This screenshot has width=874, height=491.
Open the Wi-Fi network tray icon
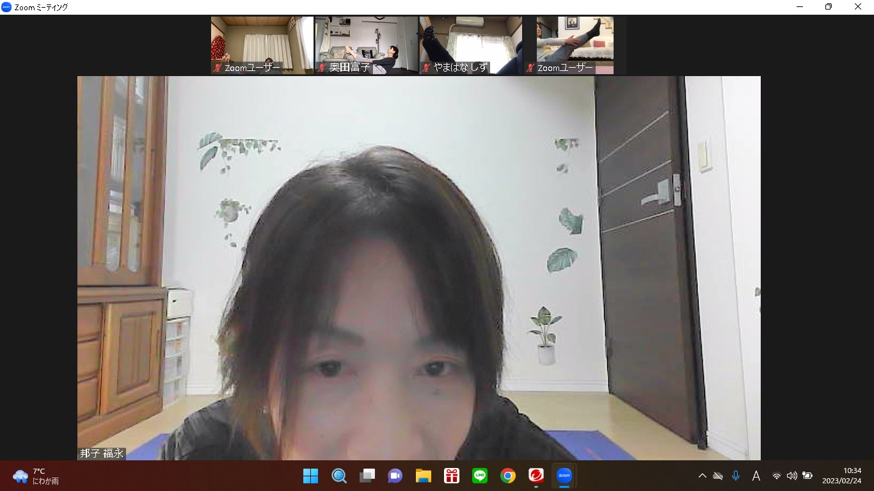(x=777, y=476)
